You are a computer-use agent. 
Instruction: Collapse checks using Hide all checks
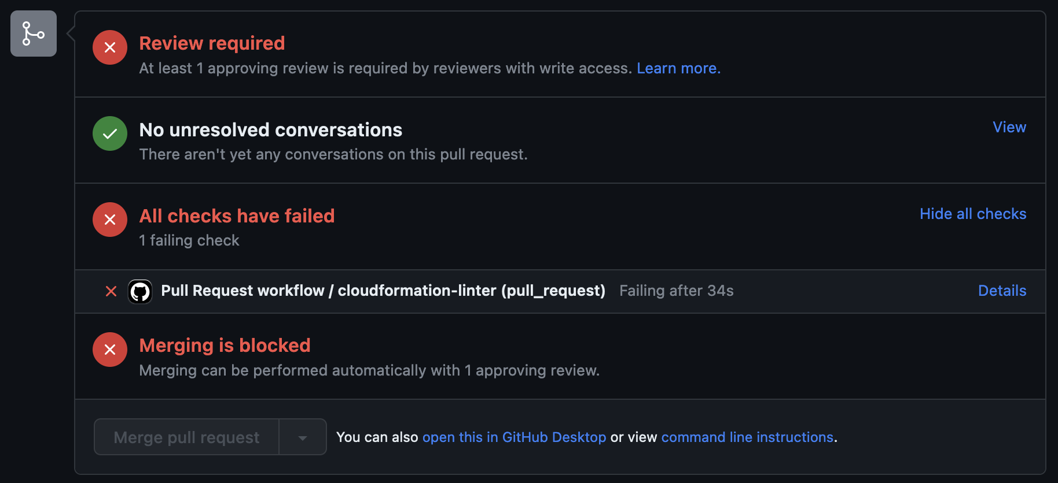coord(972,213)
